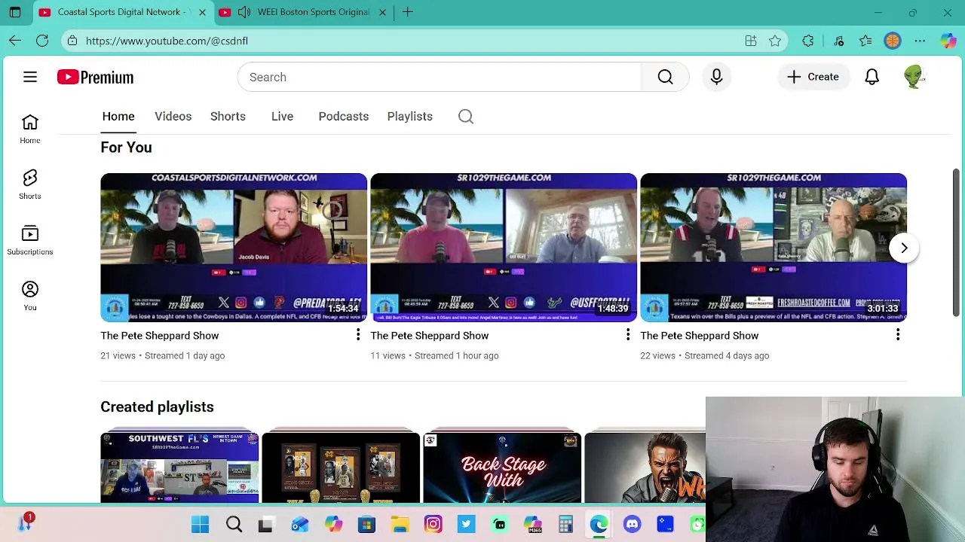
Task: Switch to the channel Shorts tab
Action: click(x=228, y=116)
